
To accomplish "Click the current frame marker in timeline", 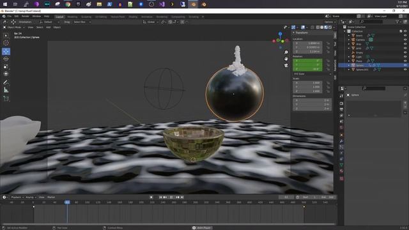I will coord(67,202).
